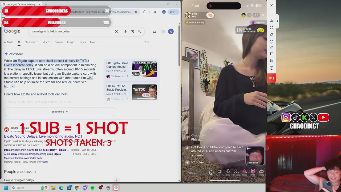This screenshot has width=341, height=192.
Task: Tap the Camera icon in TikTok live
Action: [220, 173]
